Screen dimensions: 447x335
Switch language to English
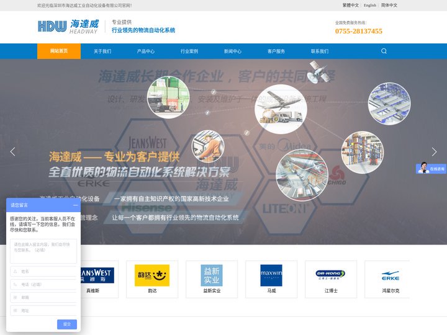pyautogui.click(x=370, y=5)
